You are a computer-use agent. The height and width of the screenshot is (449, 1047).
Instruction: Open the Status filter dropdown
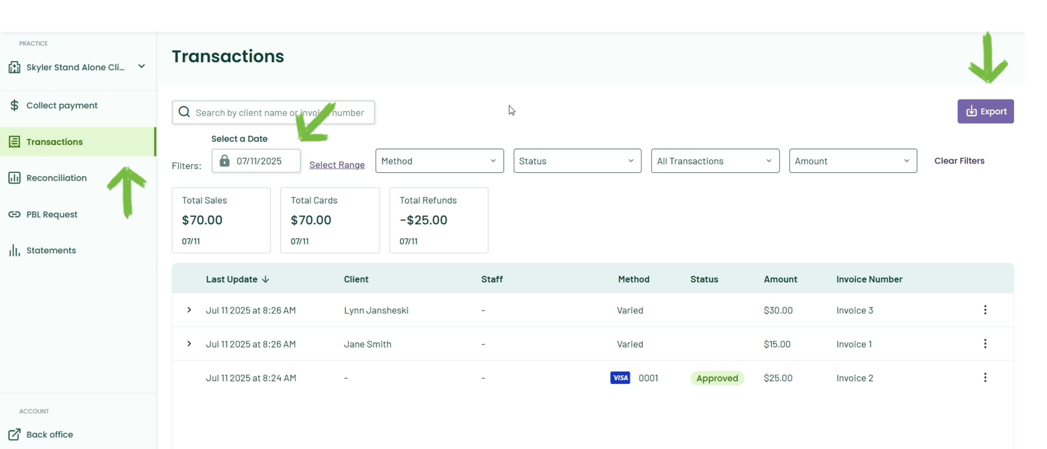577,161
